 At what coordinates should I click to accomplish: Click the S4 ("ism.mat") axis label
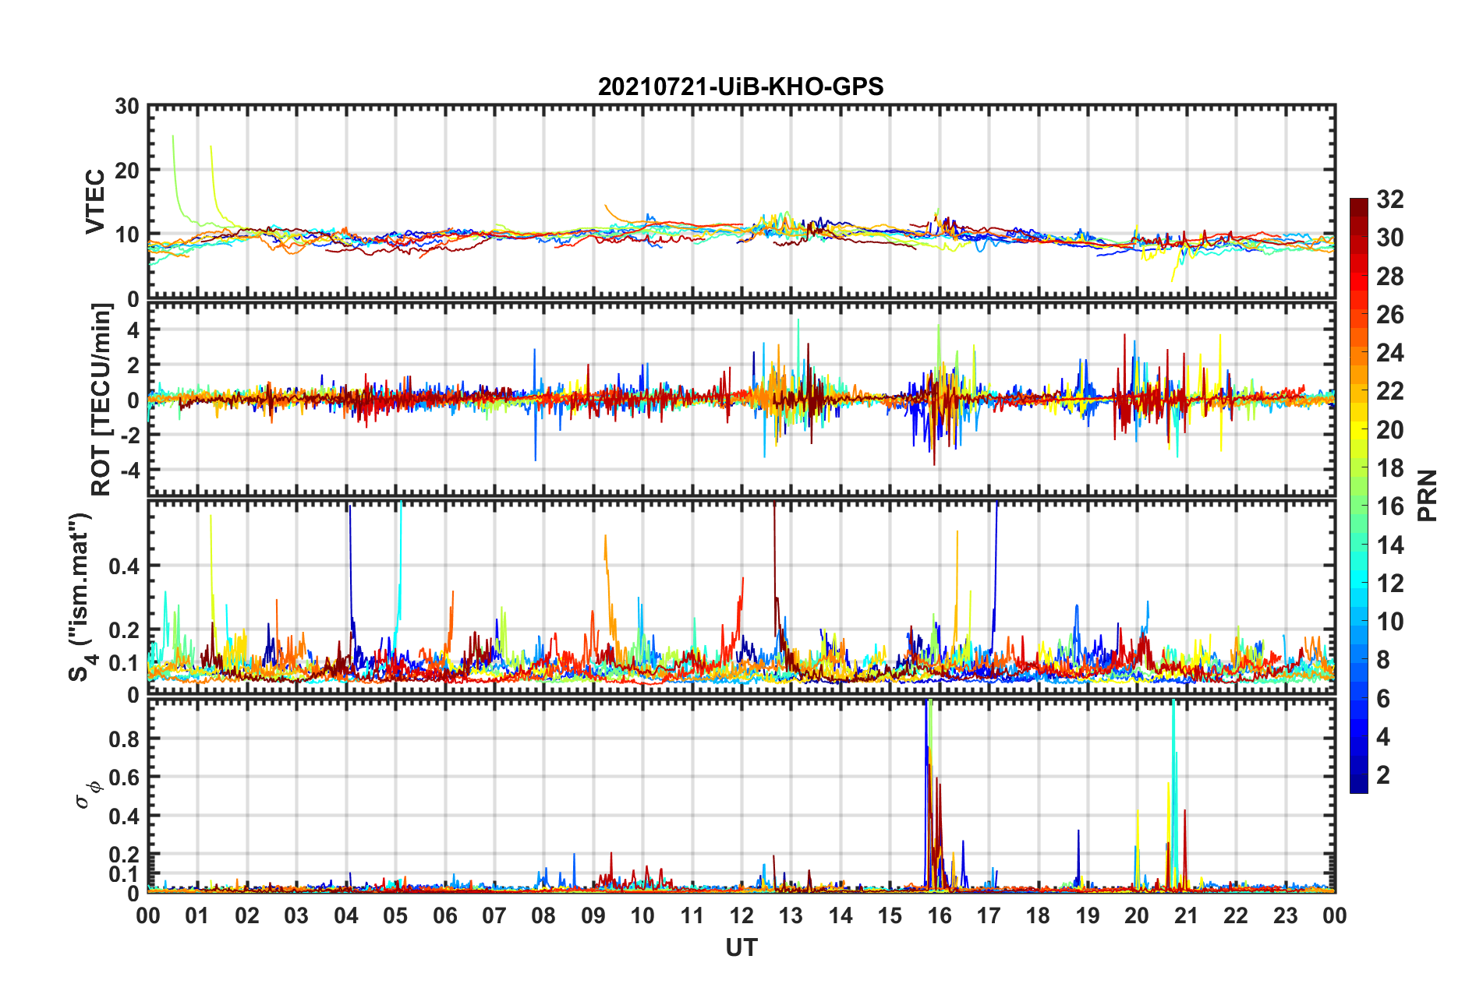[82, 598]
